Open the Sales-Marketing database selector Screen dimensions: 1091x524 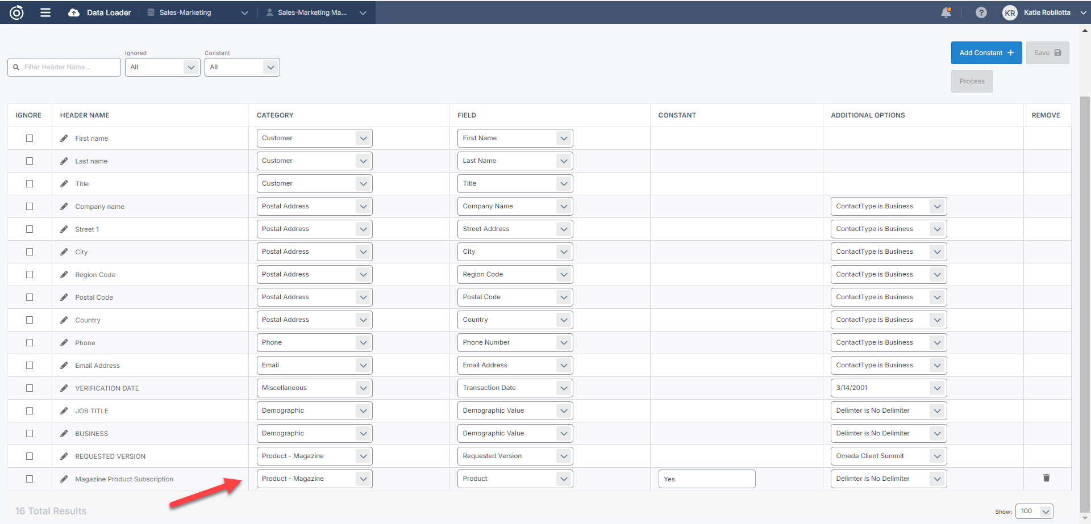197,12
